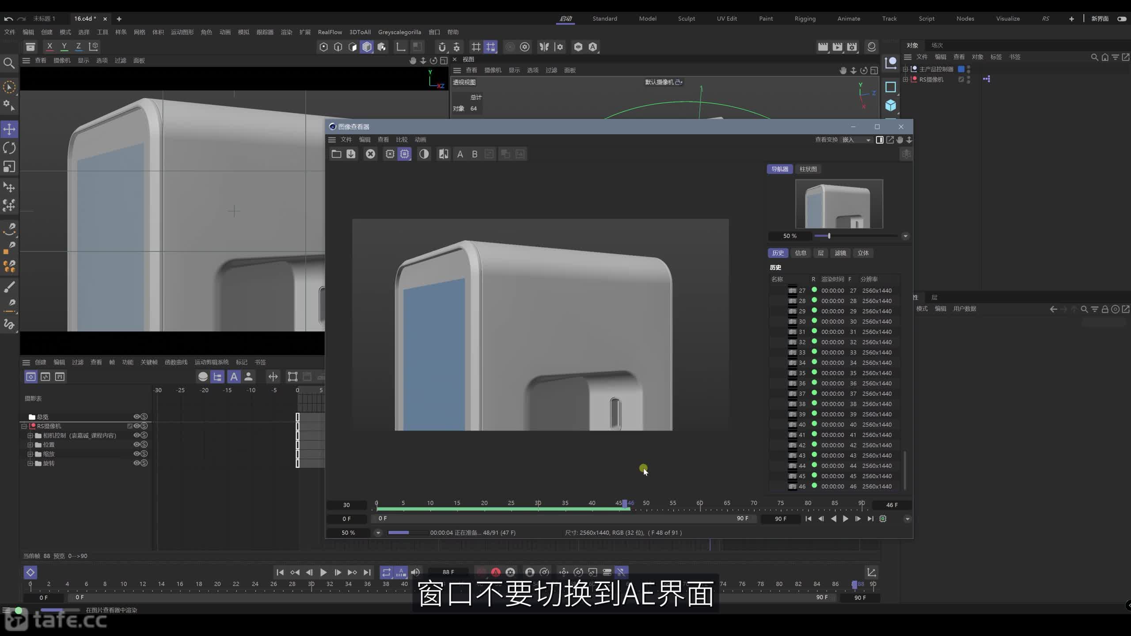This screenshot has height=636, width=1131.
Task: Toggle loop playback button on main timeline
Action: 387,572
